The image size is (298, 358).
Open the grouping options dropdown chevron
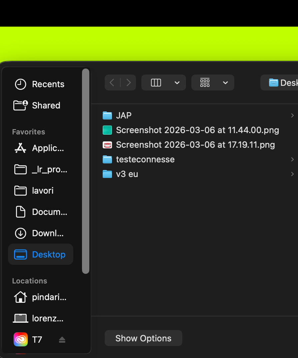coord(225,83)
